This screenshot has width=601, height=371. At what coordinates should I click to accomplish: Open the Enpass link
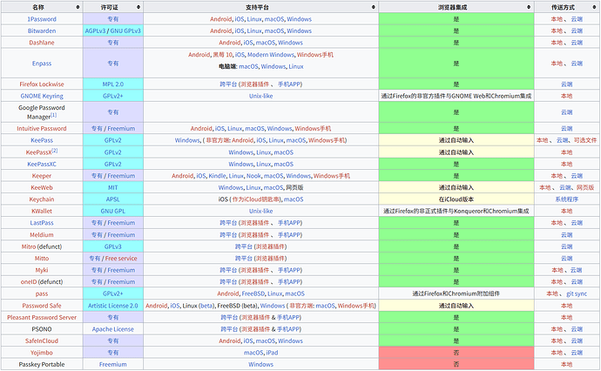(x=42, y=64)
